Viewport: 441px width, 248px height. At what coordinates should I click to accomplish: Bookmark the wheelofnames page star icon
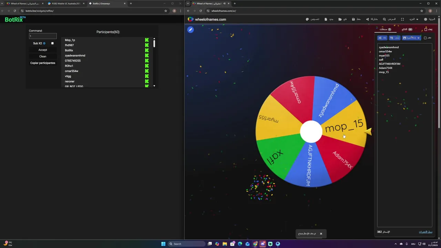coord(422,11)
